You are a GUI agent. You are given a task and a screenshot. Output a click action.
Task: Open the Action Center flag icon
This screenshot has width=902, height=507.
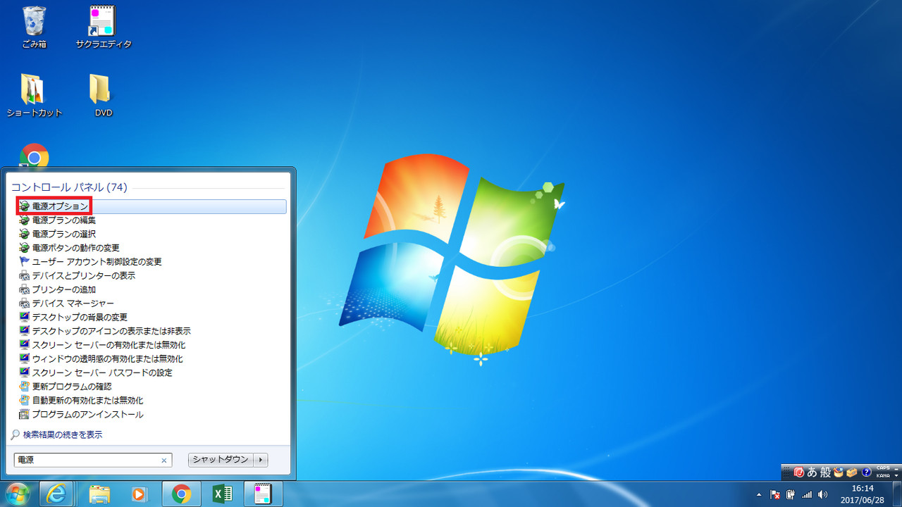tap(775, 494)
